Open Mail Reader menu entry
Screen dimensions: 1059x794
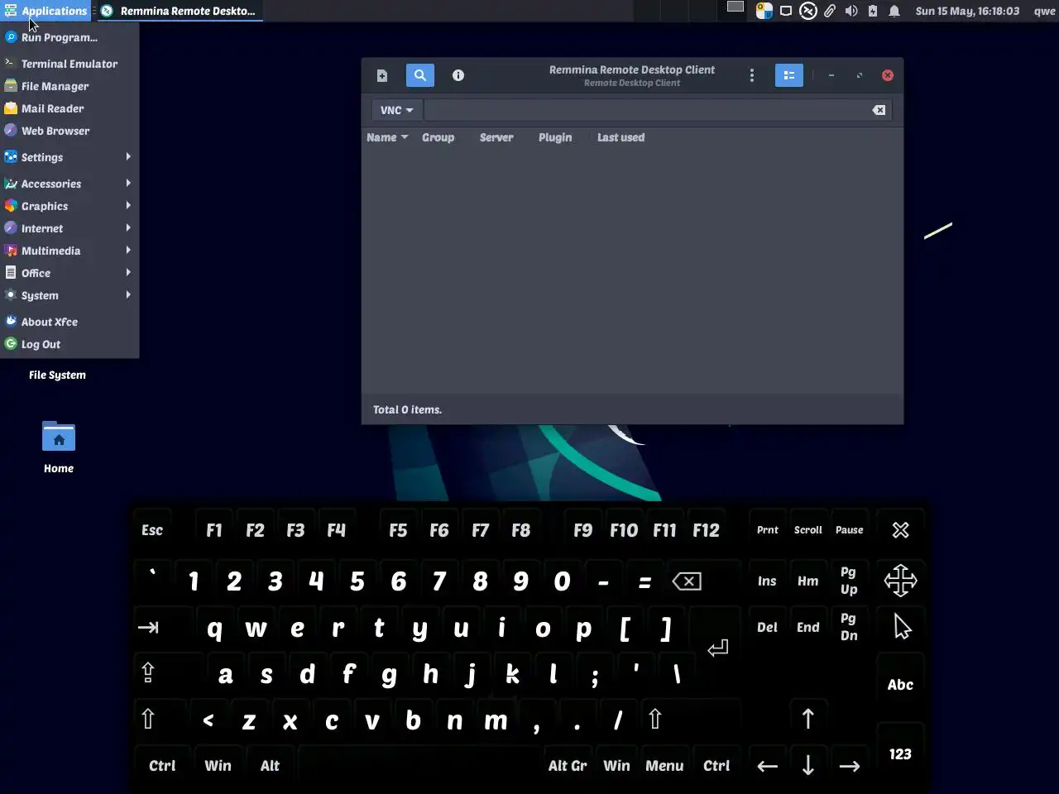tap(69, 108)
